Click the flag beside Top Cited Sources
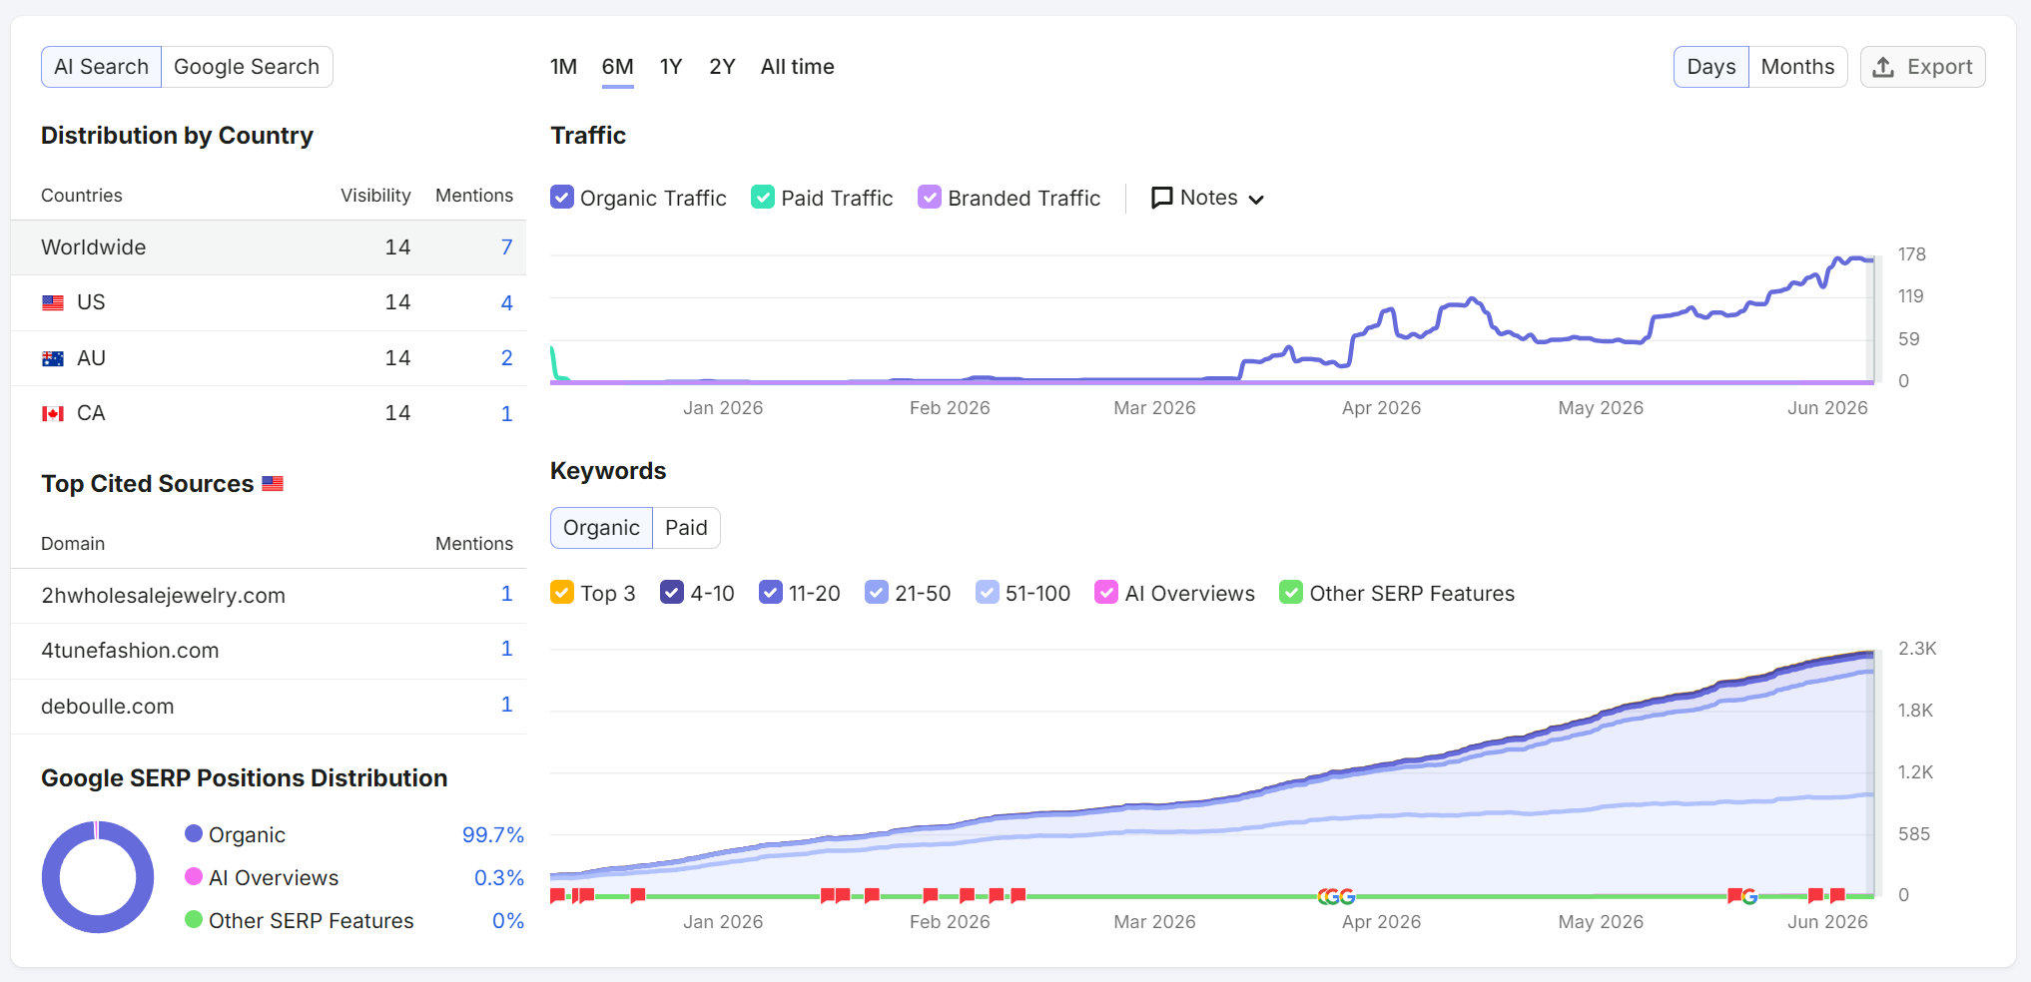Image resolution: width=2031 pixels, height=982 pixels. coord(273,483)
